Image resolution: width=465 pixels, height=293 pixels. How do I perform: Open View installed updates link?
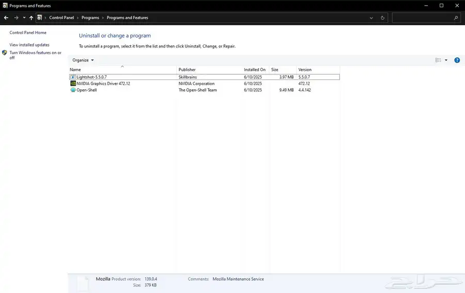(x=29, y=45)
